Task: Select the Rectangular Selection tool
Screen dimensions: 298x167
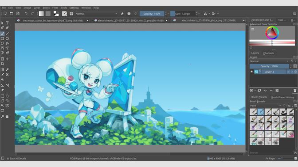Action: click(2, 96)
